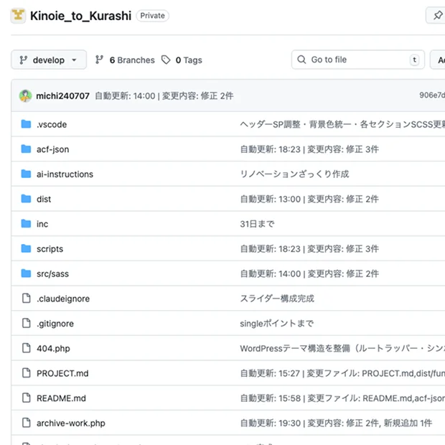Open latest commit message 自動更新: 14:00

[164, 96]
